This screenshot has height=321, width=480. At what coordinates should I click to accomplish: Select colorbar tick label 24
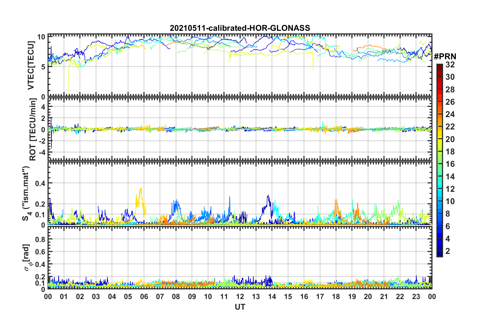450,114
